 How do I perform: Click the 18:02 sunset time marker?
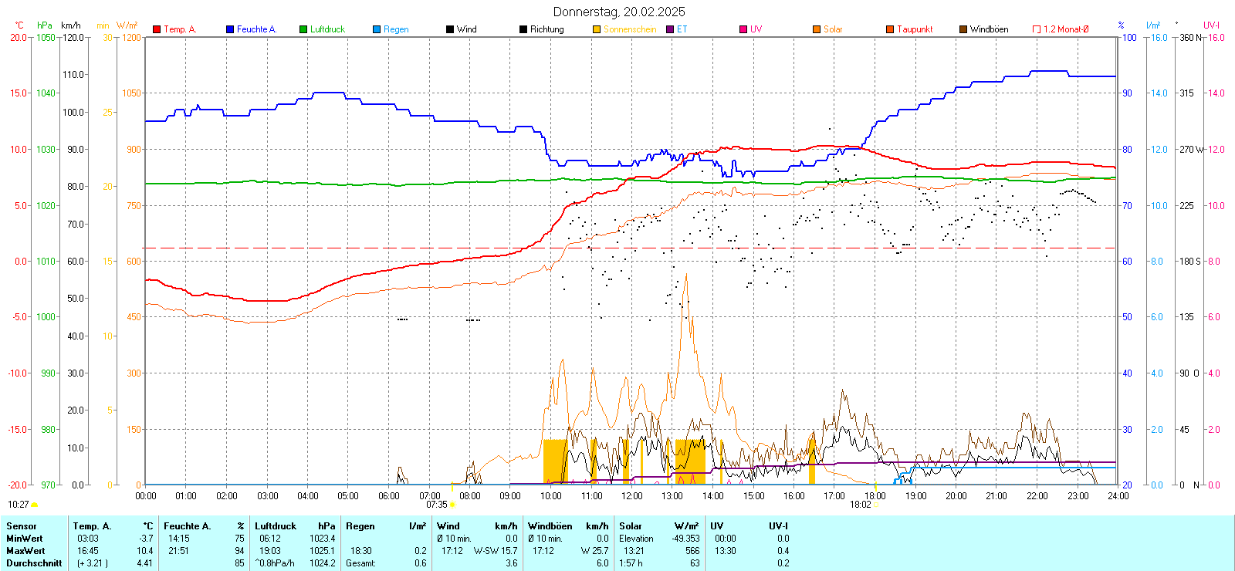pyautogui.click(x=860, y=505)
